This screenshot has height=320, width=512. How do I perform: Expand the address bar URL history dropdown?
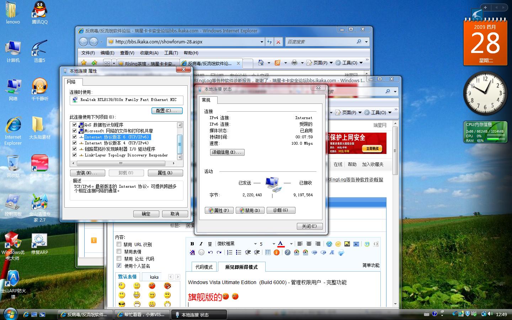262,42
